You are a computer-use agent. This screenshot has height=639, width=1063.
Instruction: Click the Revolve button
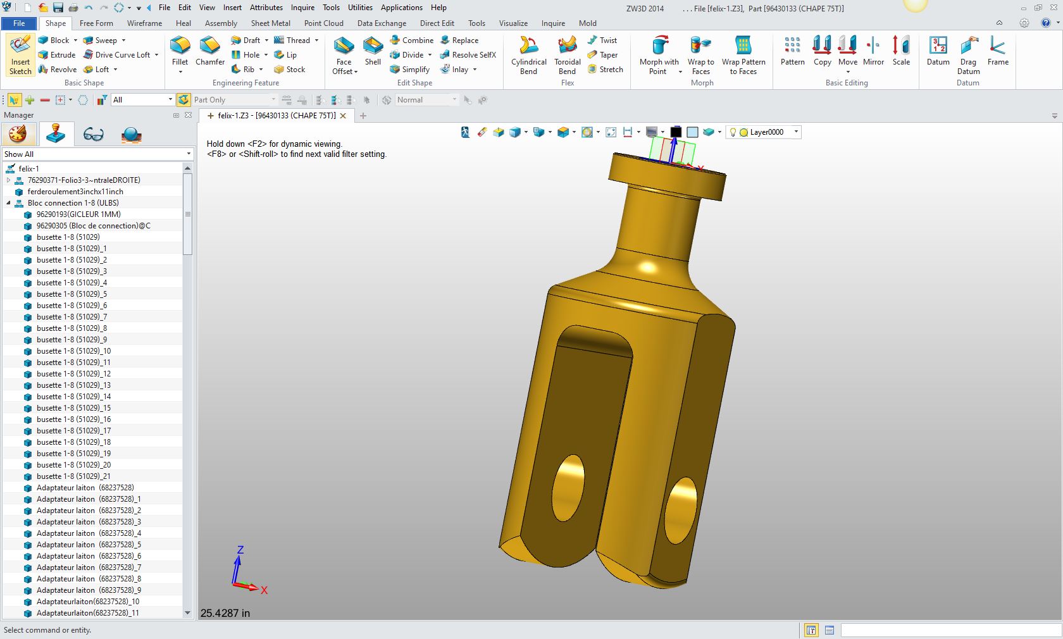point(58,70)
